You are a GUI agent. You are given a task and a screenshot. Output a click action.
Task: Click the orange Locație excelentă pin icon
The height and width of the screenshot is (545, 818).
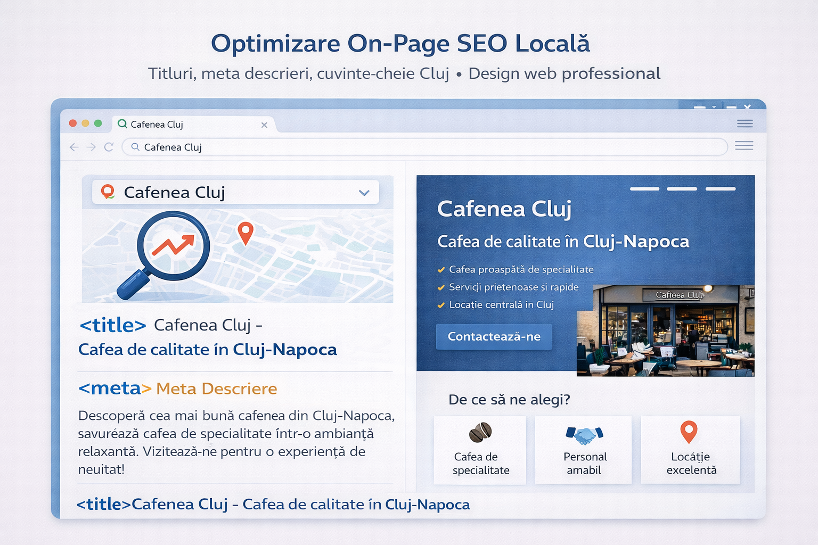689,432
